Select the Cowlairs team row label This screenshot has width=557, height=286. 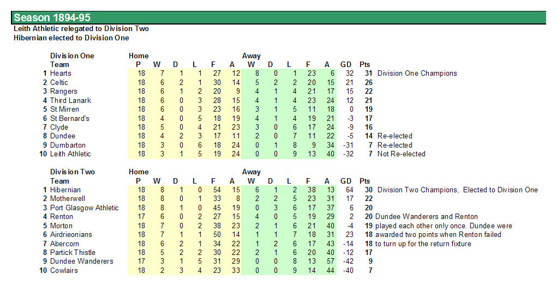64,270
